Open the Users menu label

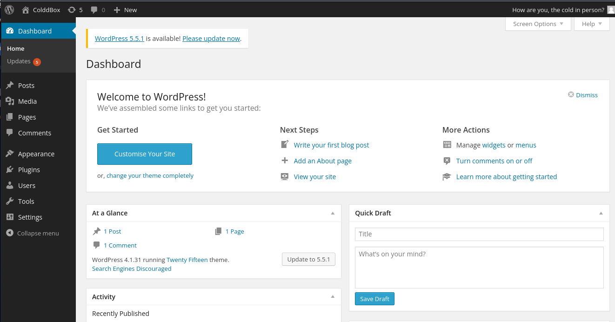pos(27,186)
